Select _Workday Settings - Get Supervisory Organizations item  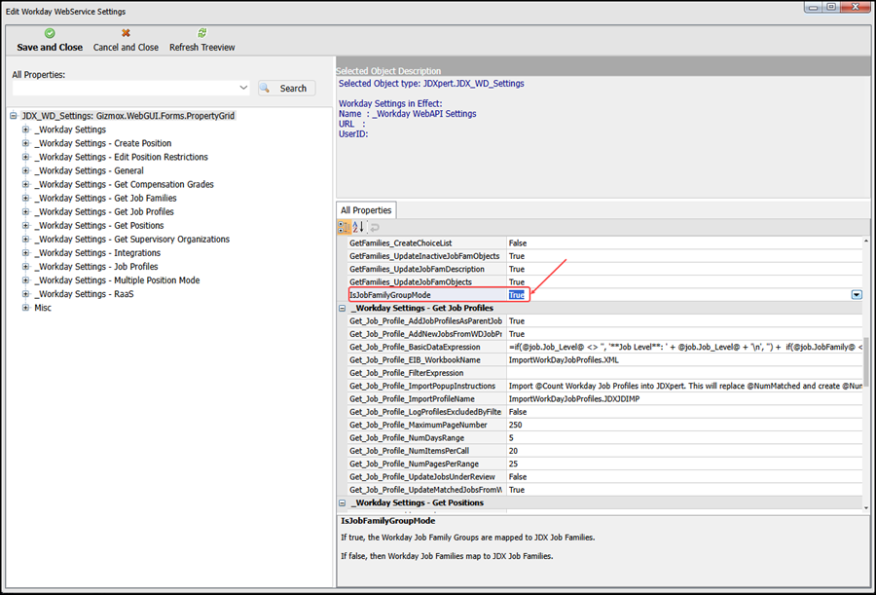tap(132, 240)
